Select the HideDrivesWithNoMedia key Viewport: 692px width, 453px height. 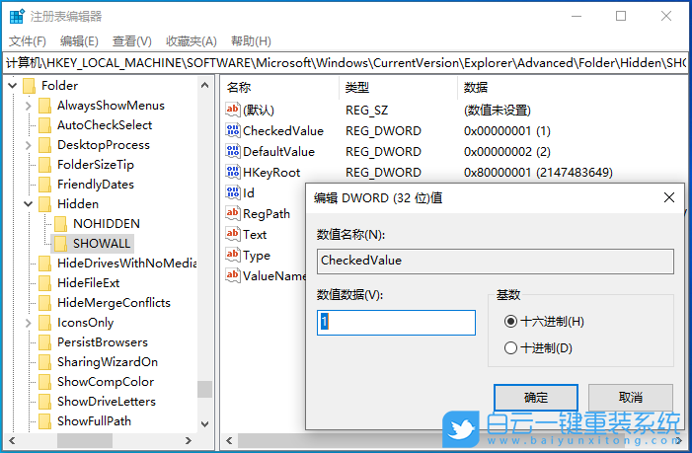126,264
